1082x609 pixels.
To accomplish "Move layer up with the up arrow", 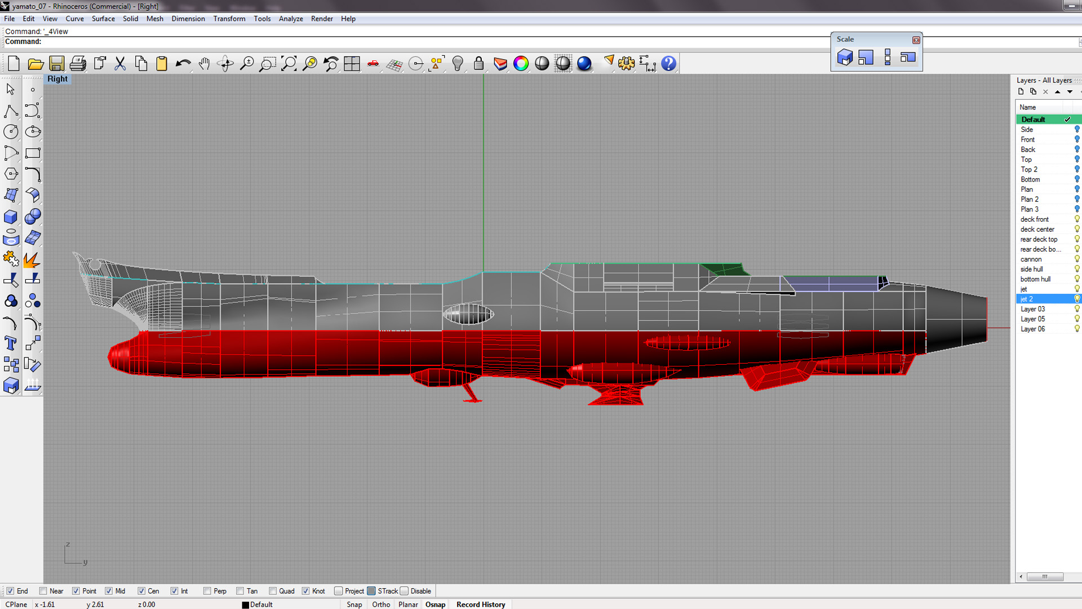I will pos(1058,92).
